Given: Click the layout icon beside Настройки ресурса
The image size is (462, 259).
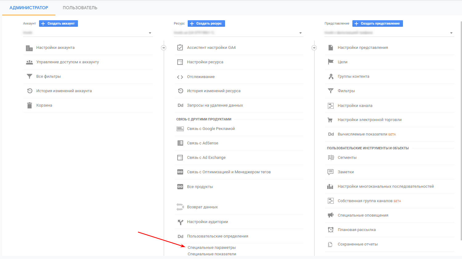Looking at the screenshot, I should coord(180,62).
